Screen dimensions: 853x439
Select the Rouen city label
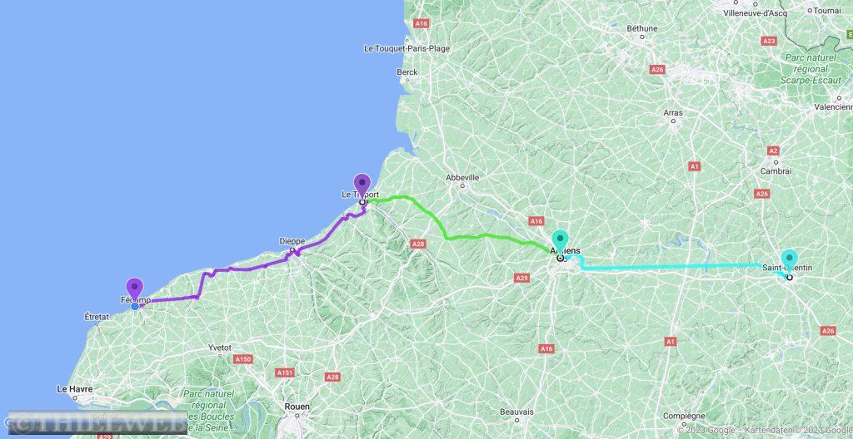pos(297,407)
